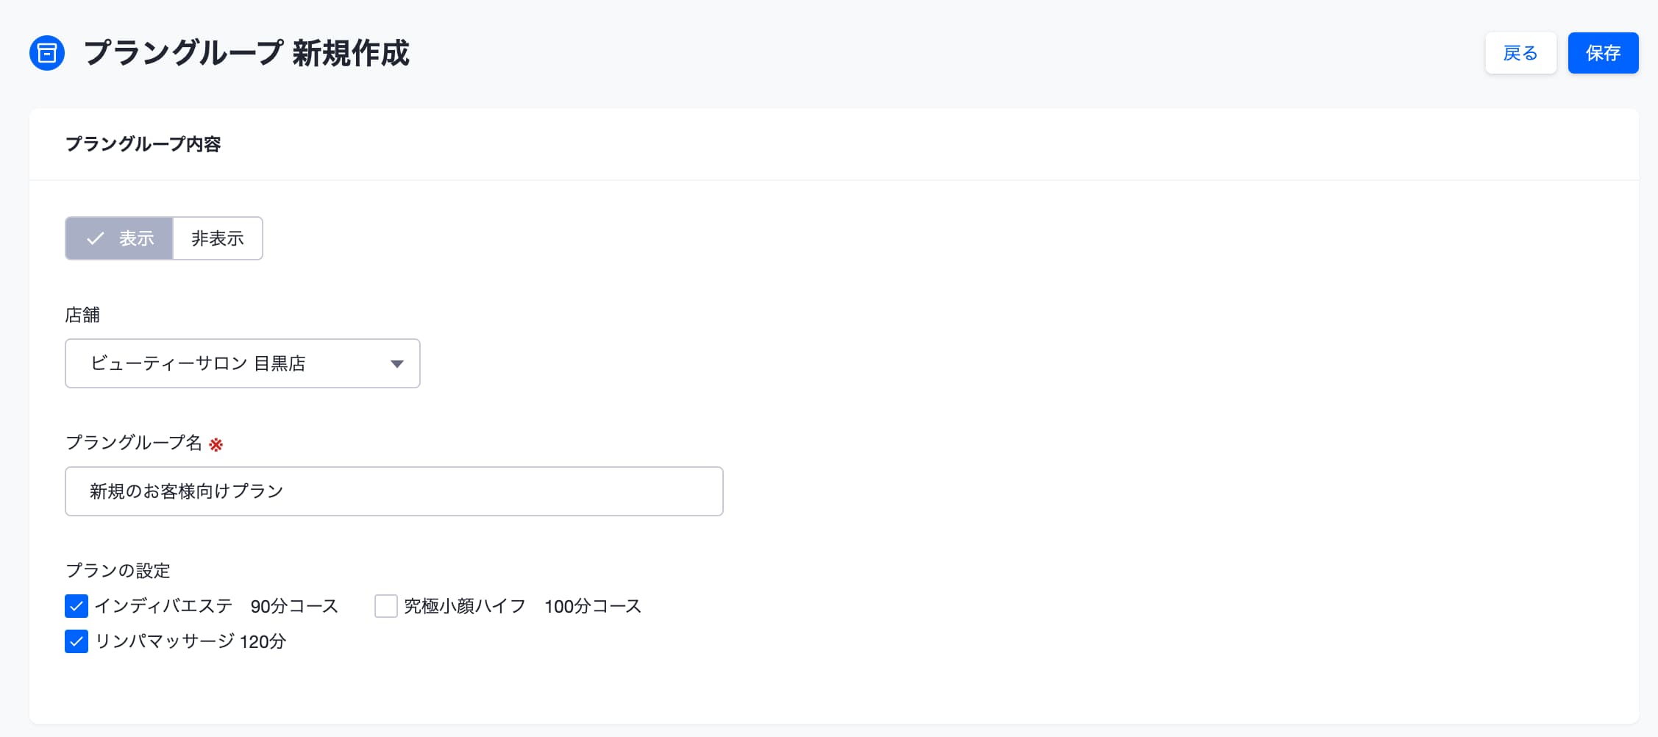Click the 戻る button

point(1520,53)
